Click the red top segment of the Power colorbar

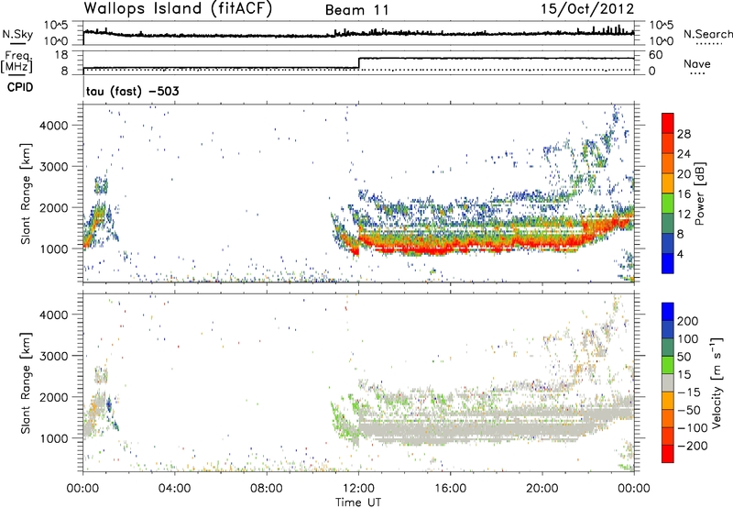[x=668, y=123]
